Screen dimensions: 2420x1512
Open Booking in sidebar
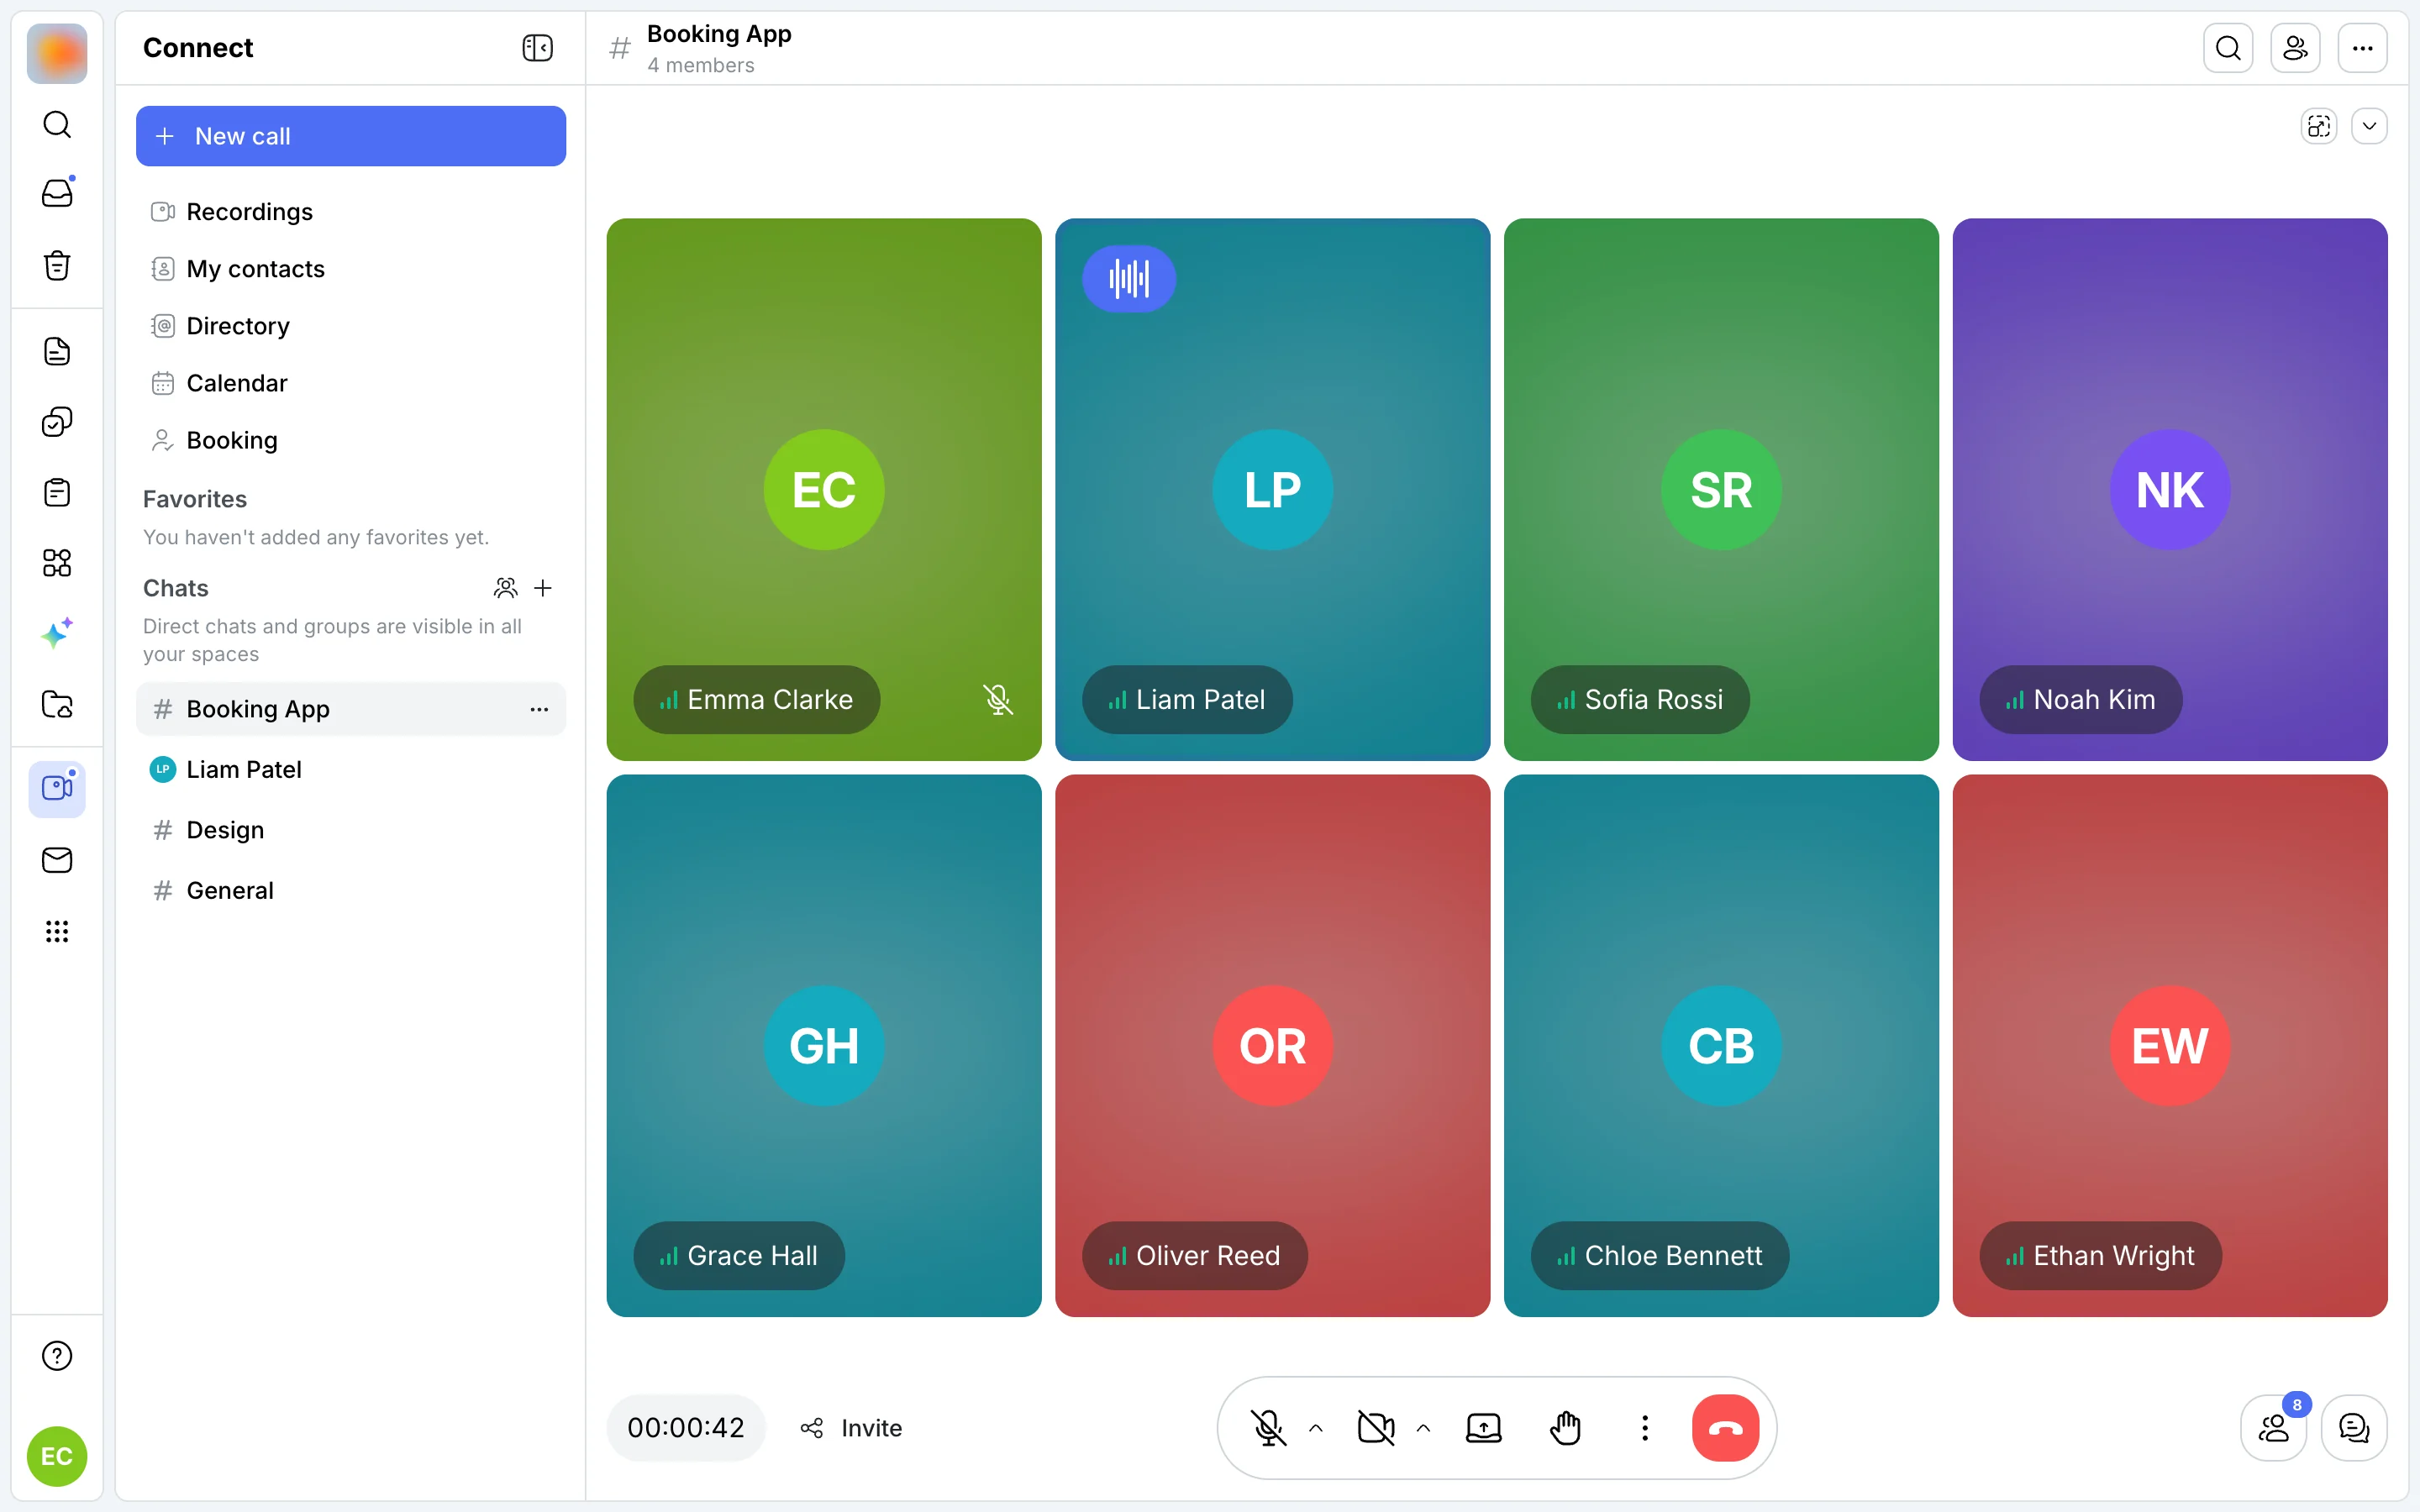[x=351, y=440]
